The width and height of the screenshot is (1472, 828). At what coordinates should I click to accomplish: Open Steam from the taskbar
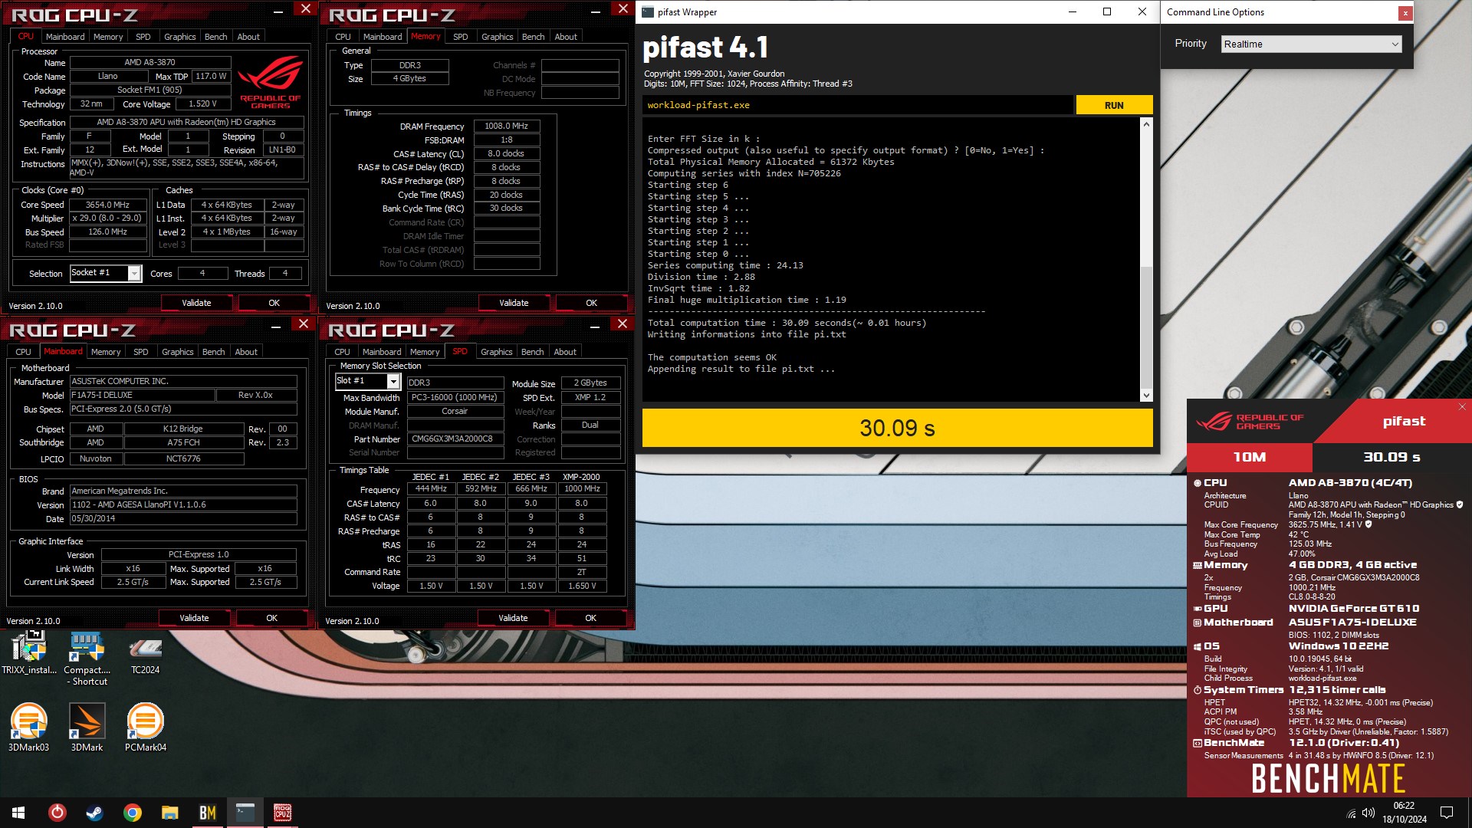click(95, 813)
